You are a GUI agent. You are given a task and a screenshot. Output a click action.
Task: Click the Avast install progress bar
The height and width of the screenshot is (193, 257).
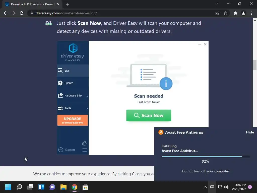tap(206, 156)
